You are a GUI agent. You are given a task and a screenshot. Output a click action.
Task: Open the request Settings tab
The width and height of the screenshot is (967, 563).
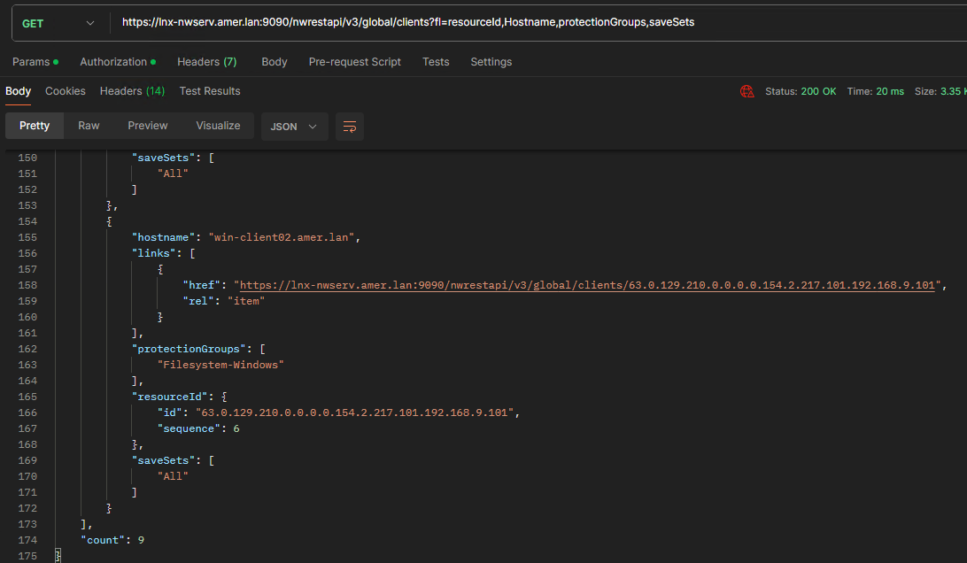(x=491, y=62)
